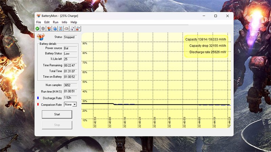Click the % Life left field showing 25
The width and height of the screenshot is (271, 152).
(70, 59)
